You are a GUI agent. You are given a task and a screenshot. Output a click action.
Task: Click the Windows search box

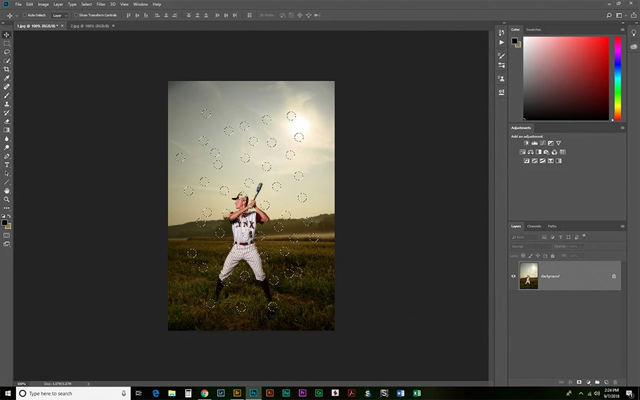pyautogui.click(x=73, y=393)
